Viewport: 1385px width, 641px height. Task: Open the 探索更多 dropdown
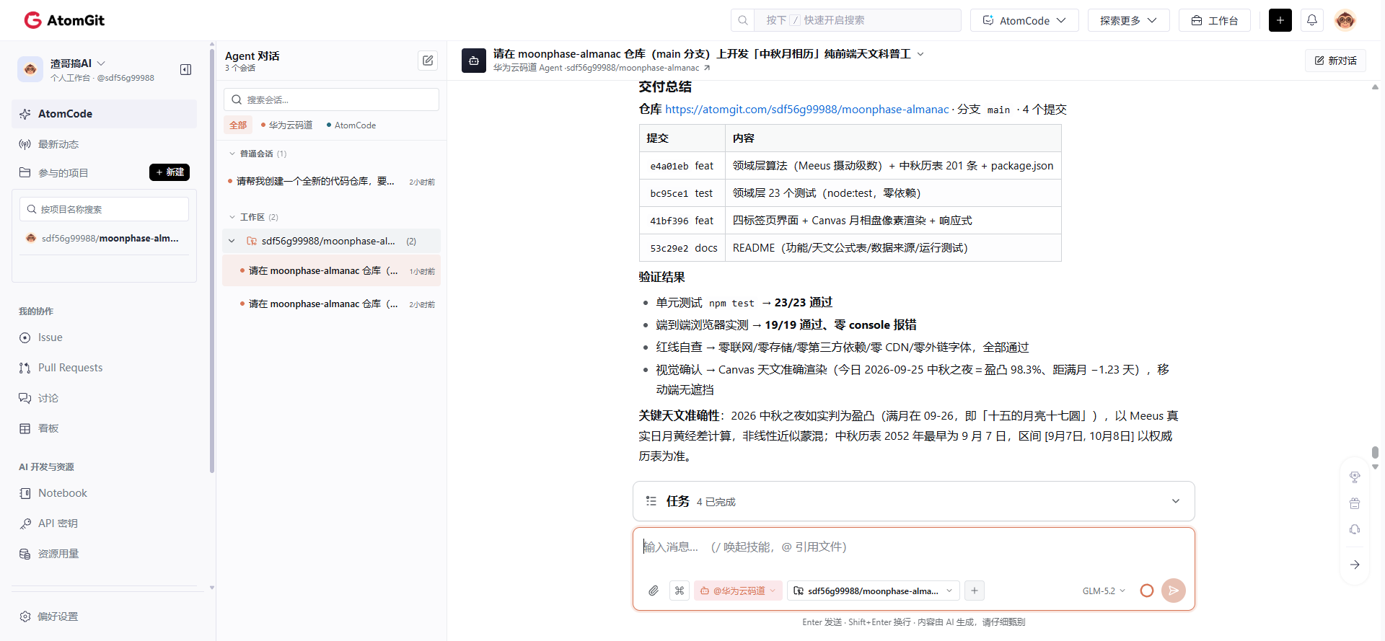pyautogui.click(x=1128, y=20)
